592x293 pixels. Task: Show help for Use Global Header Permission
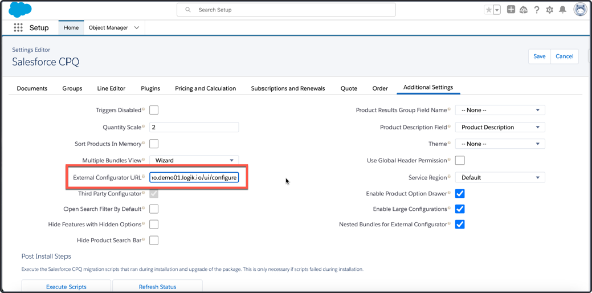point(450,160)
